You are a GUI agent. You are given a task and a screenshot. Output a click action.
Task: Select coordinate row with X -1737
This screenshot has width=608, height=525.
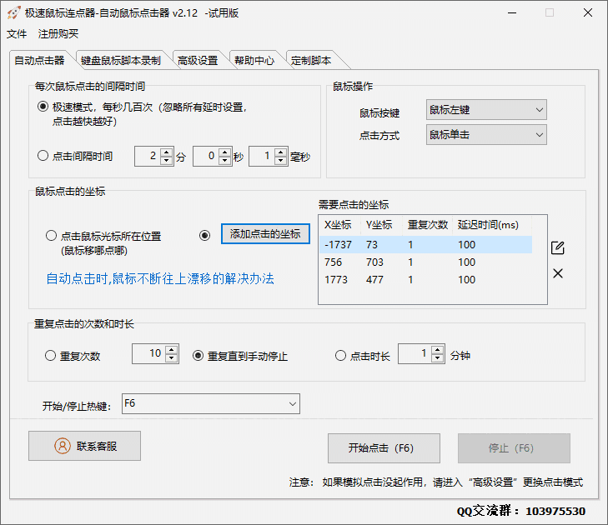(x=425, y=244)
